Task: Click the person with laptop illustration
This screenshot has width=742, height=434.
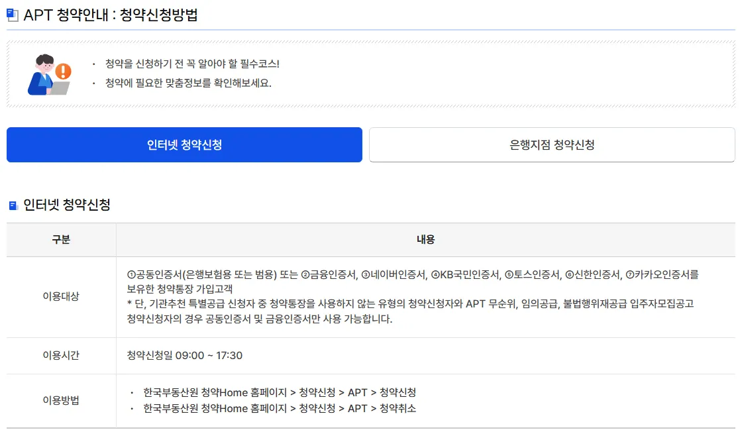Action: point(49,74)
